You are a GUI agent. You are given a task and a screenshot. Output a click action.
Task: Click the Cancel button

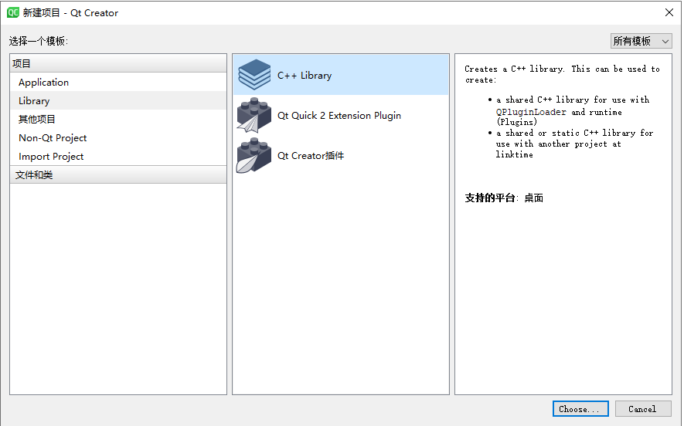coord(642,408)
